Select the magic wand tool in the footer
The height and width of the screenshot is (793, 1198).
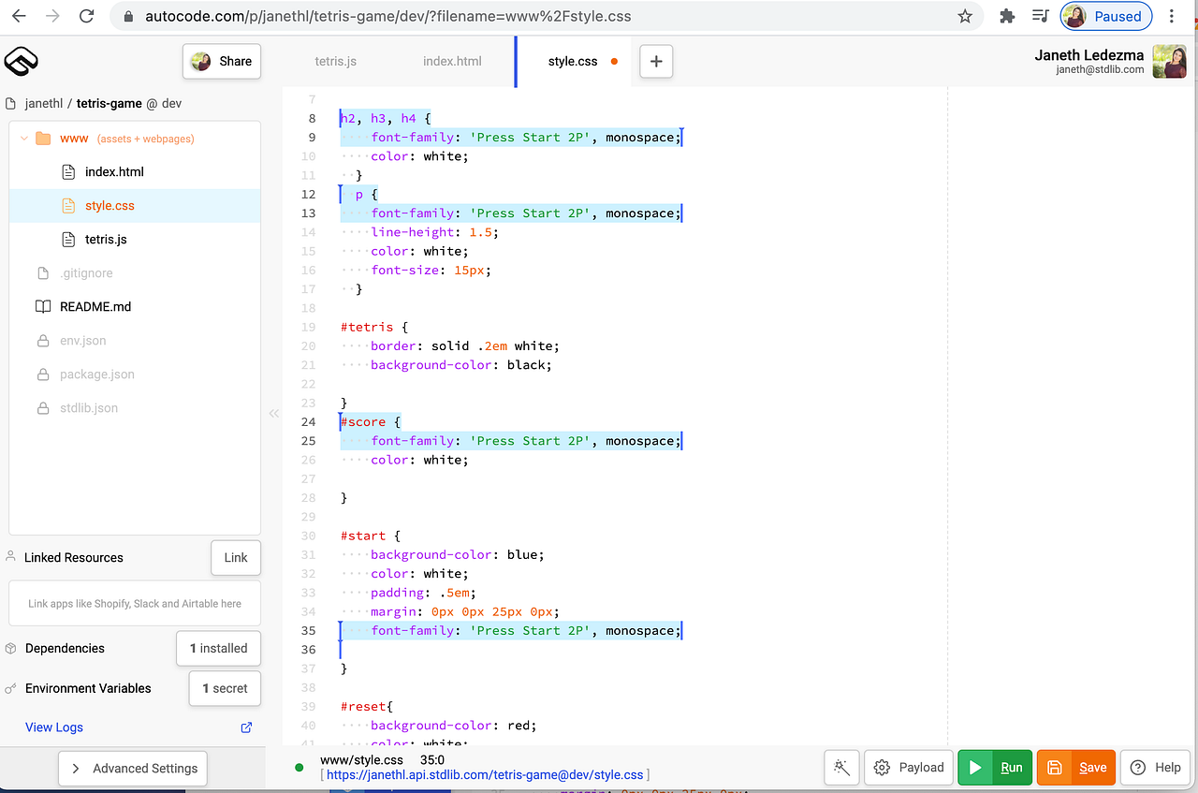[841, 767]
